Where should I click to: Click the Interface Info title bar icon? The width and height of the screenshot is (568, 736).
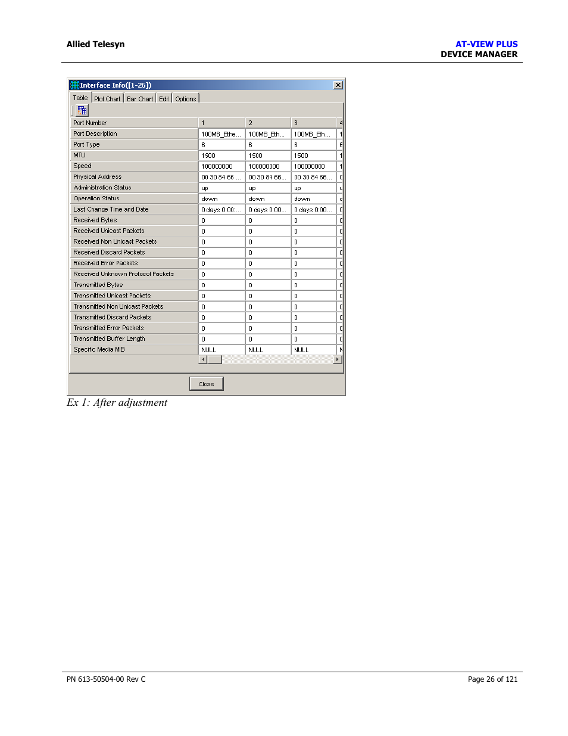coord(74,85)
